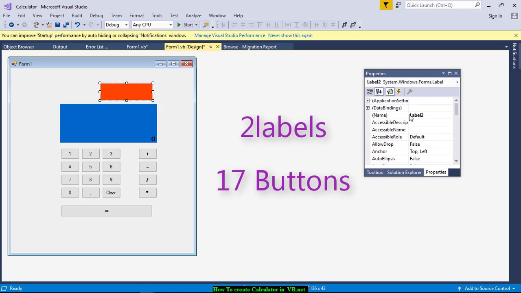The image size is (521, 293).
Task: Click the plus (+) button on the form
Action: (x=147, y=154)
